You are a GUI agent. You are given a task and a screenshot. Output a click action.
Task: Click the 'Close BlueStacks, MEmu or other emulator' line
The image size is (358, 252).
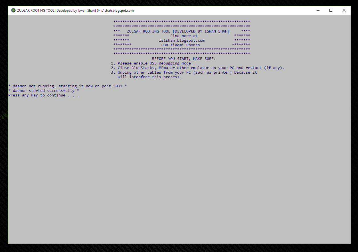[x=198, y=68]
